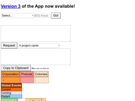Select the Coming global event row
135x101 pixels.
[x=11, y=93]
